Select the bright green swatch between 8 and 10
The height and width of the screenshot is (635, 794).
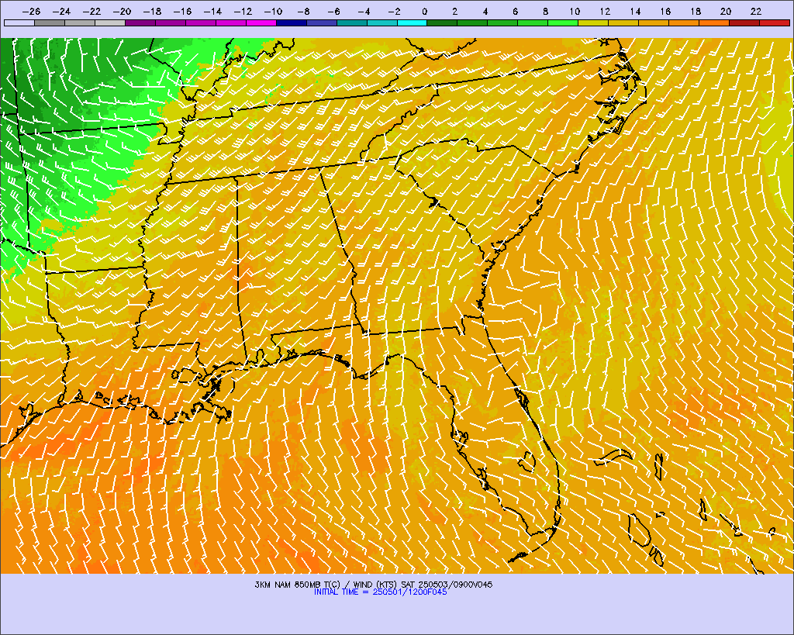pyautogui.click(x=563, y=22)
